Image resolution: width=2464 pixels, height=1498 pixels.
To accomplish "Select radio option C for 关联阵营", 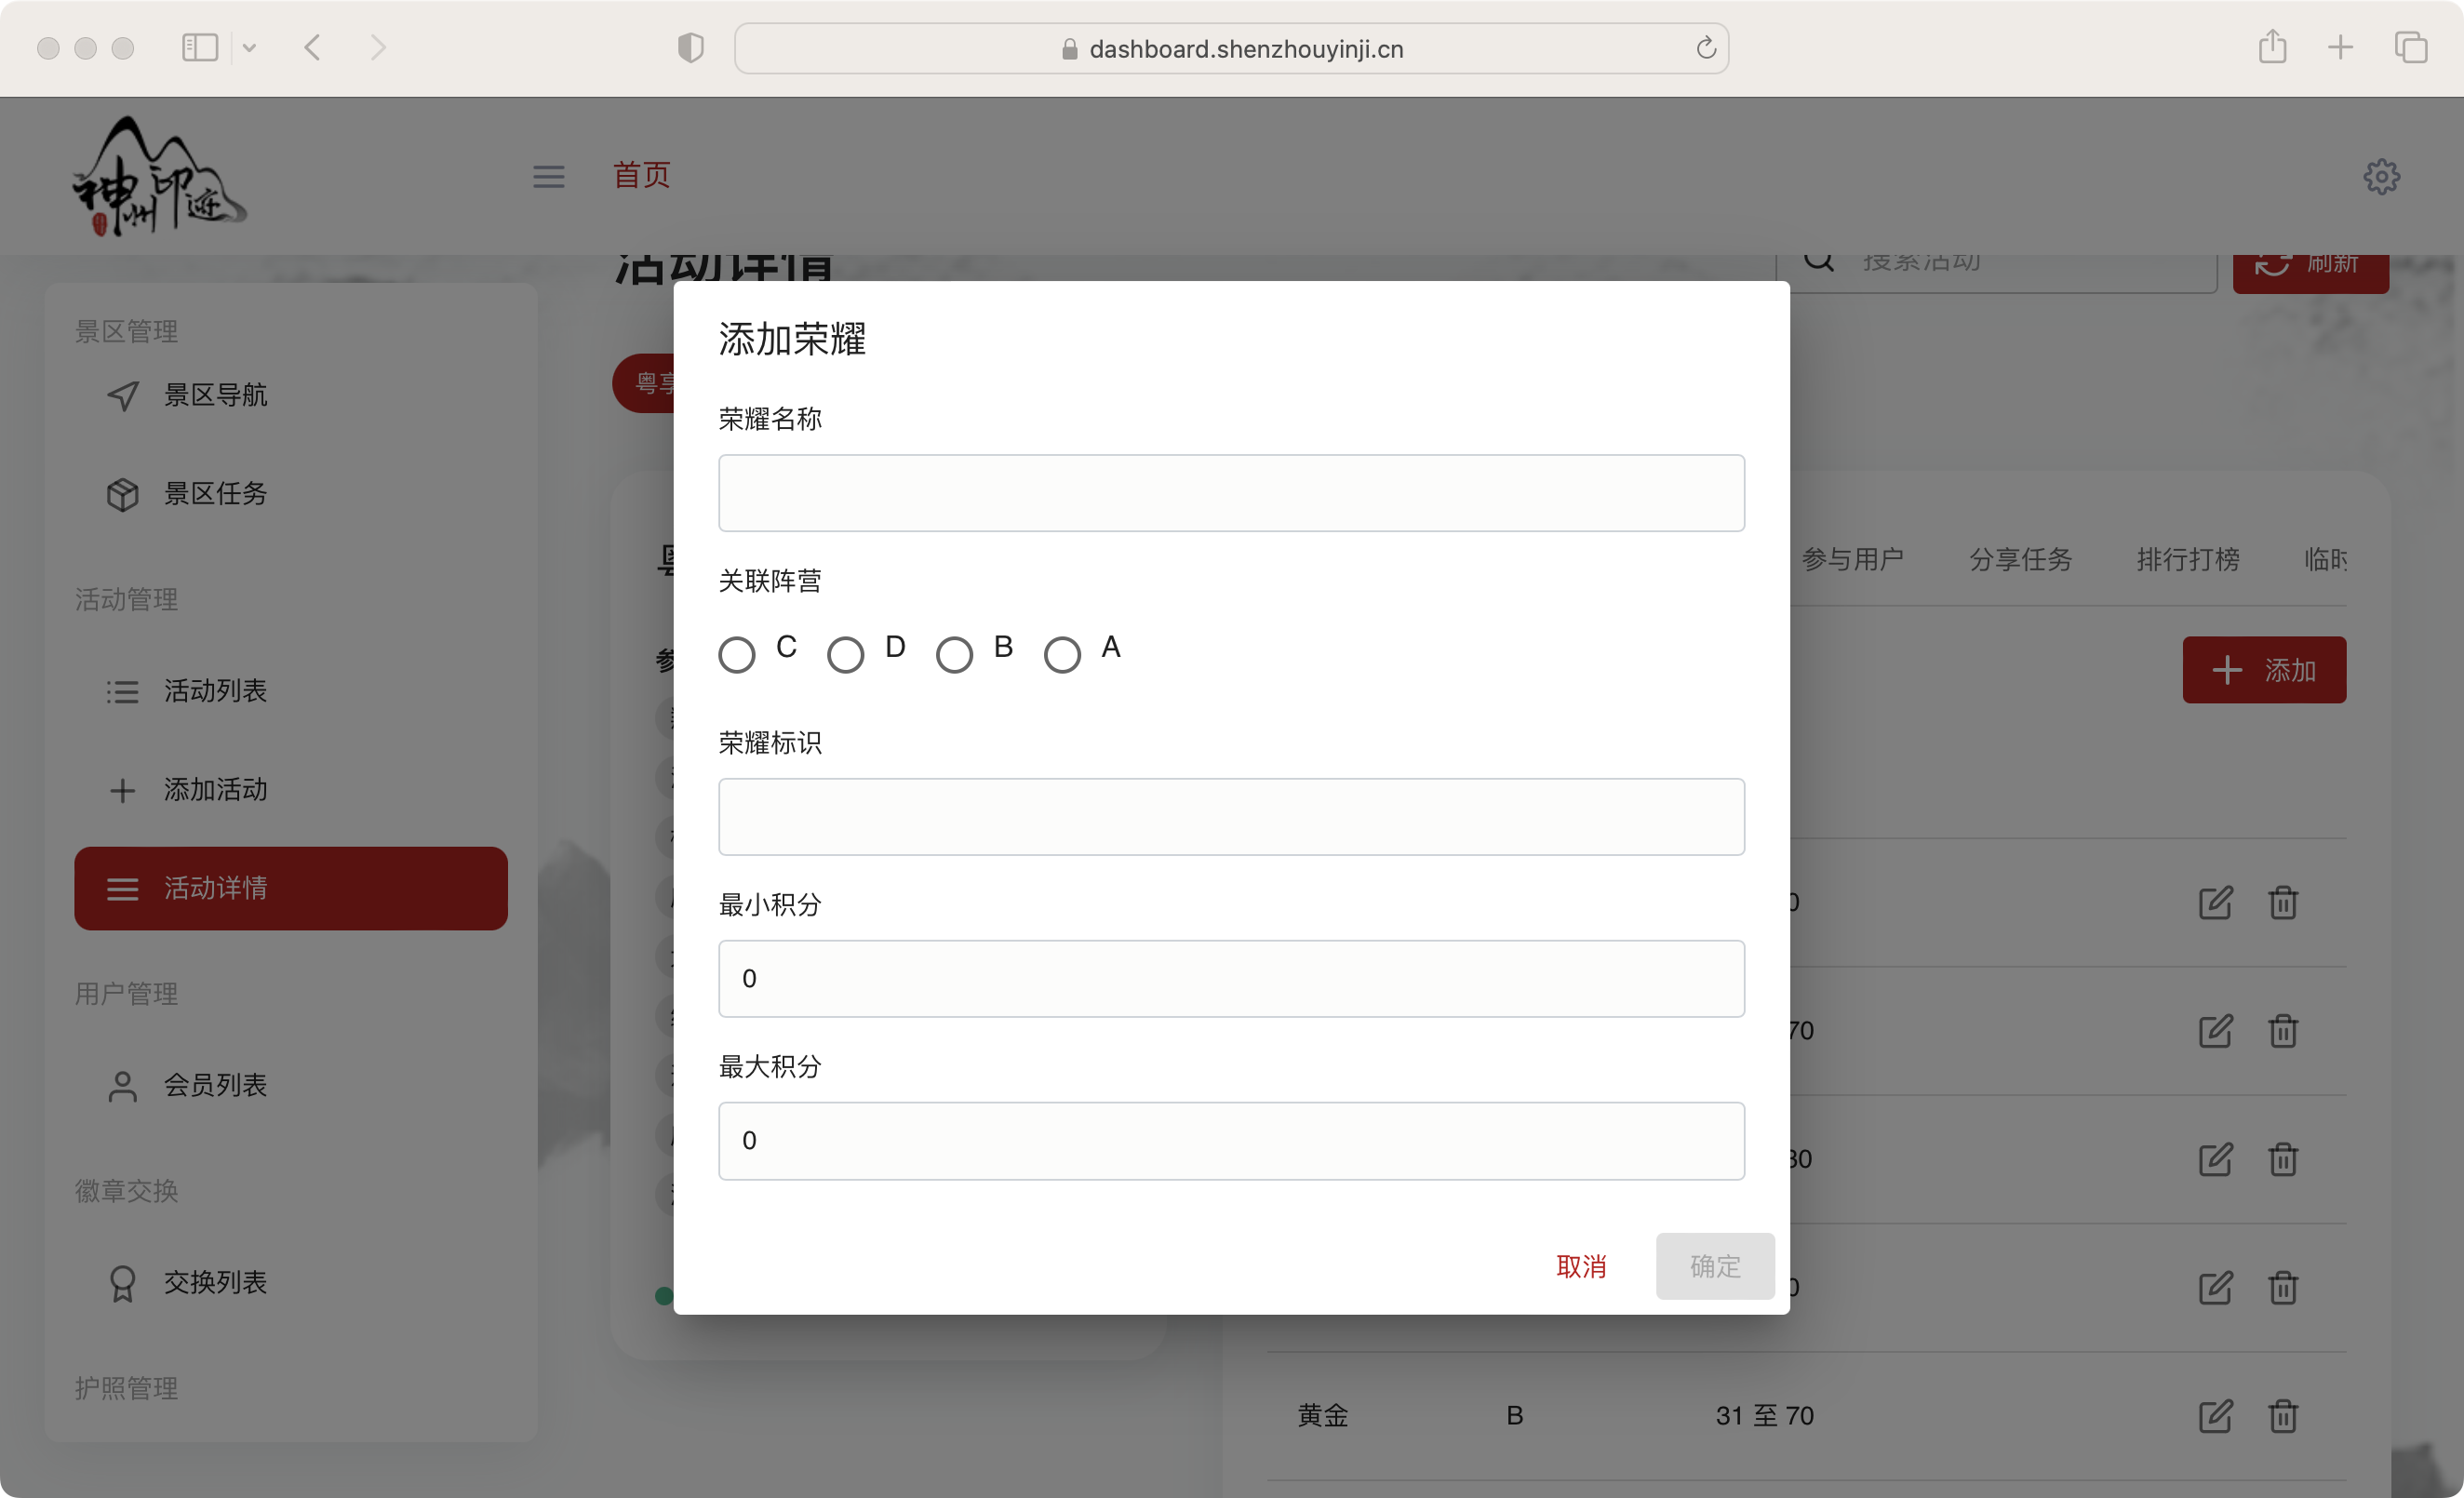I will [737, 655].
